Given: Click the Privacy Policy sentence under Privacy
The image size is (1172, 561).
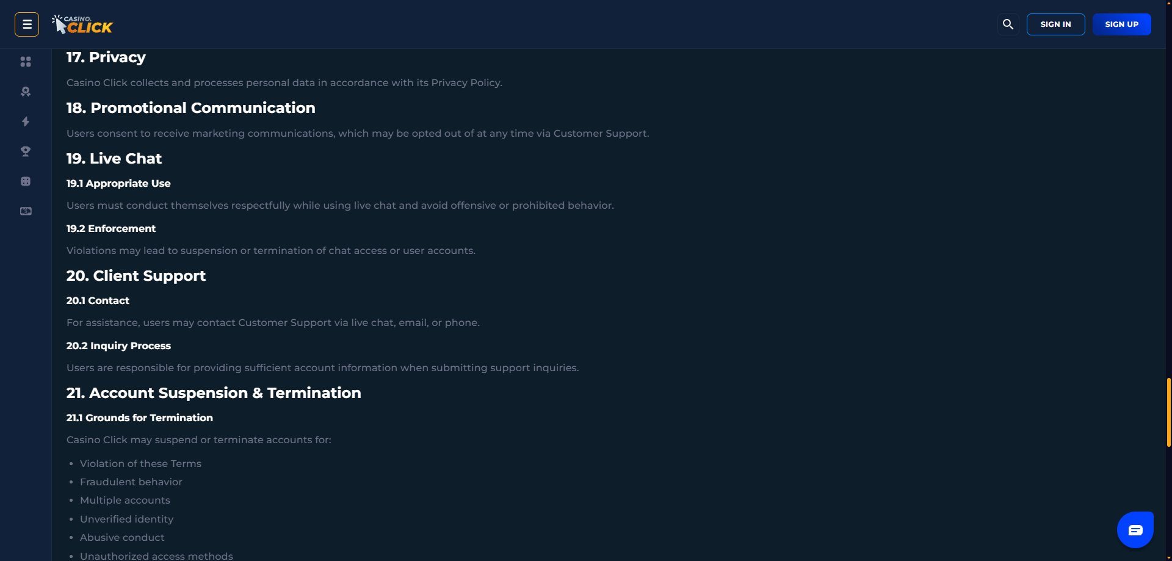Looking at the screenshot, I should point(284,83).
